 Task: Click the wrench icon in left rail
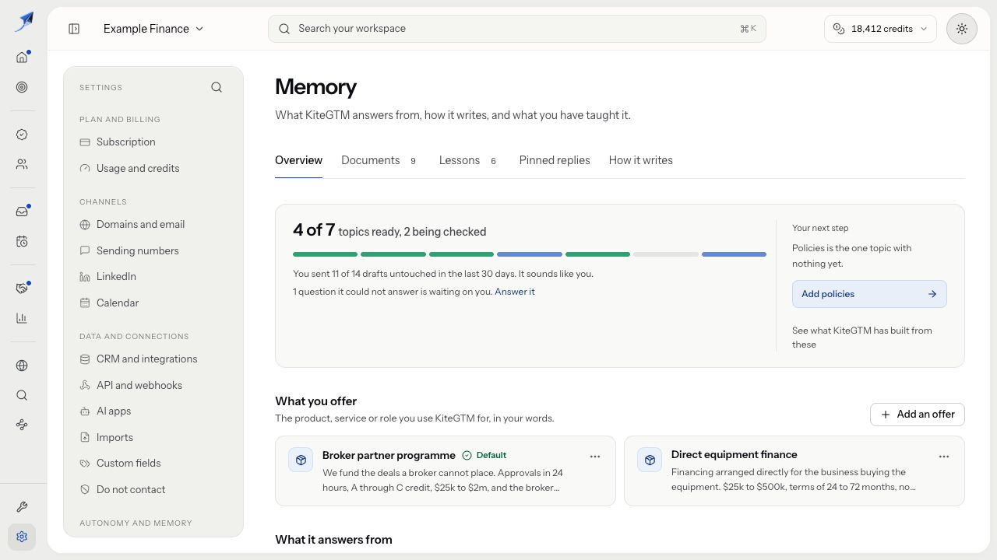(22, 507)
